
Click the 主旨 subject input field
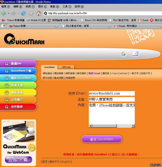point(112,99)
